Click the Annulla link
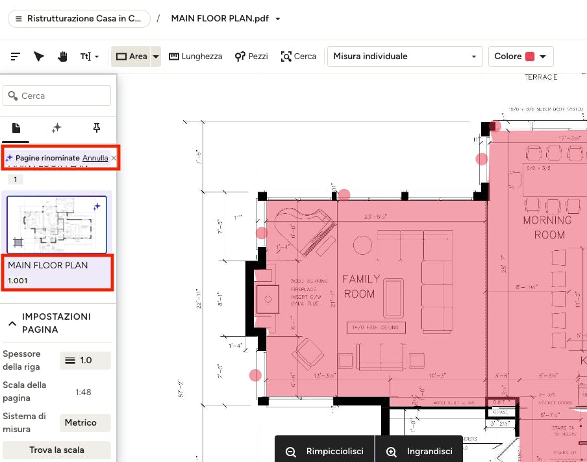This screenshot has height=462, width=587. [95, 158]
